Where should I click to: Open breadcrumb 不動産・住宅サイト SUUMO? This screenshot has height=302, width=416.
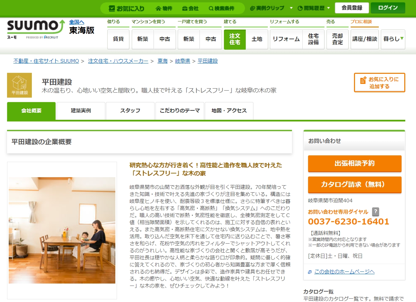click(x=46, y=61)
